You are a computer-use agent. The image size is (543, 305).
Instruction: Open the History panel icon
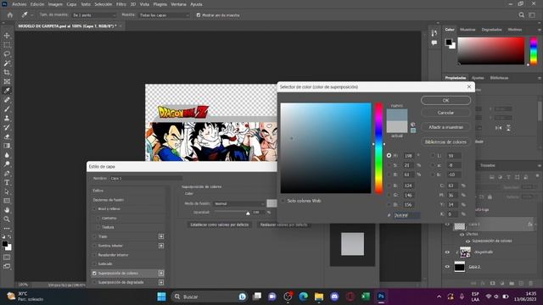[x=434, y=33]
